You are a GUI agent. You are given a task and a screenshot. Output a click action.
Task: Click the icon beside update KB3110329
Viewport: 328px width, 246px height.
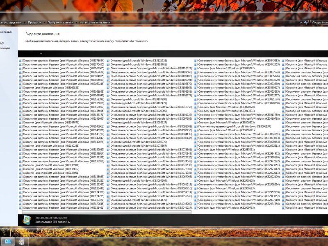[x=108, y=68]
